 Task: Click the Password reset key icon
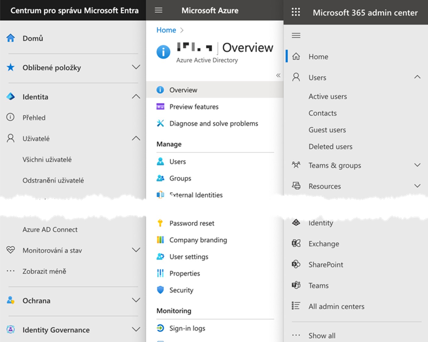[160, 223]
